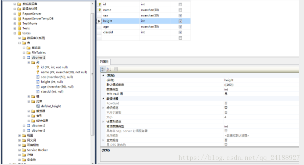304x165 pixels.
Task: Click the classid column name cell
Action: point(120,32)
